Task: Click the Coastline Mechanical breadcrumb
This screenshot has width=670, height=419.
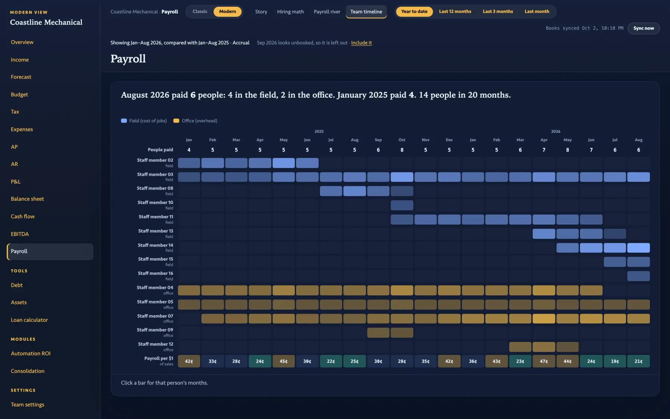Action: 134,12
